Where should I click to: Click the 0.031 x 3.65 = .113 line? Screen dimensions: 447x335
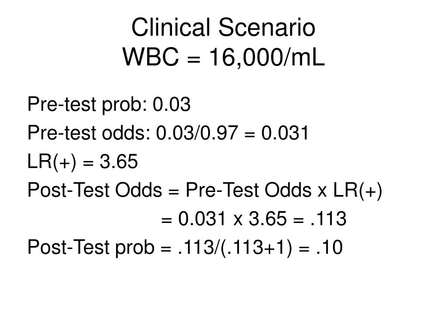254,219
